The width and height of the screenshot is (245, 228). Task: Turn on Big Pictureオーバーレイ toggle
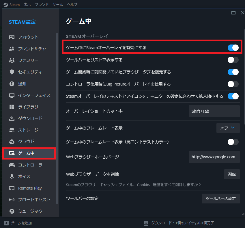(x=233, y=84)
